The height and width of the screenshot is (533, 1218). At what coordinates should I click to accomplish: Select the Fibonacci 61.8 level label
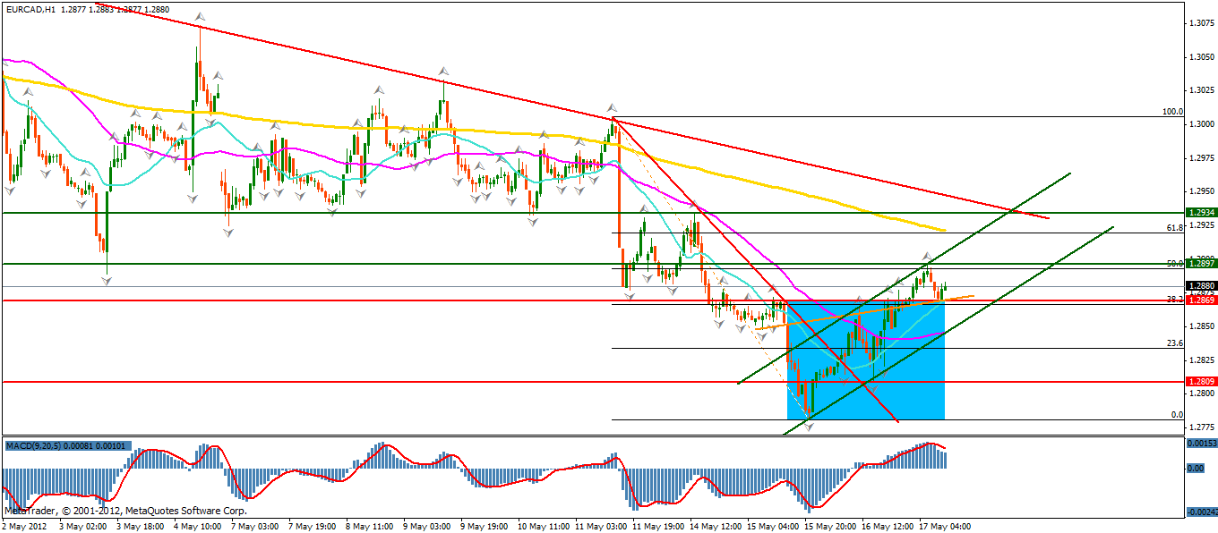tap(1175, 228)
